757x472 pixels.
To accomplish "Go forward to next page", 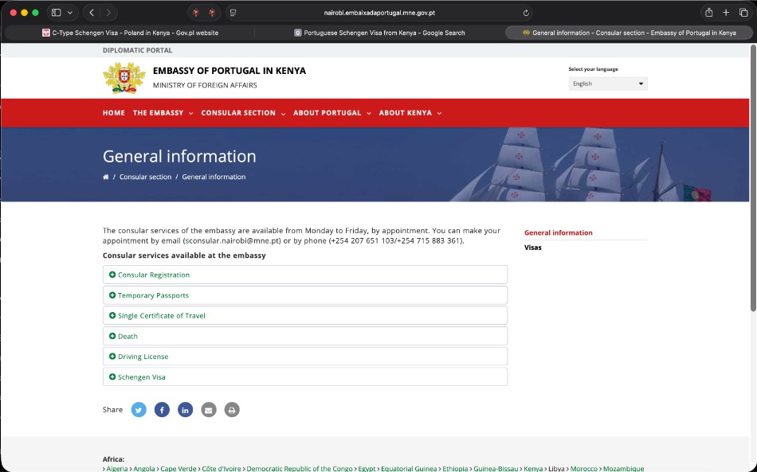I will click(108, 13).
